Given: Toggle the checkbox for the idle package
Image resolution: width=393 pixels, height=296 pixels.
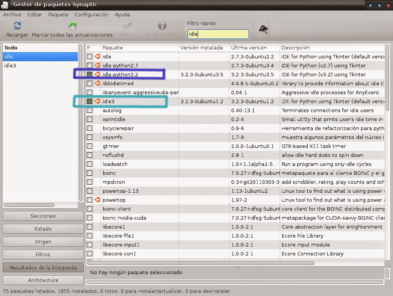Looking at the screenshot, I should 89,56.
